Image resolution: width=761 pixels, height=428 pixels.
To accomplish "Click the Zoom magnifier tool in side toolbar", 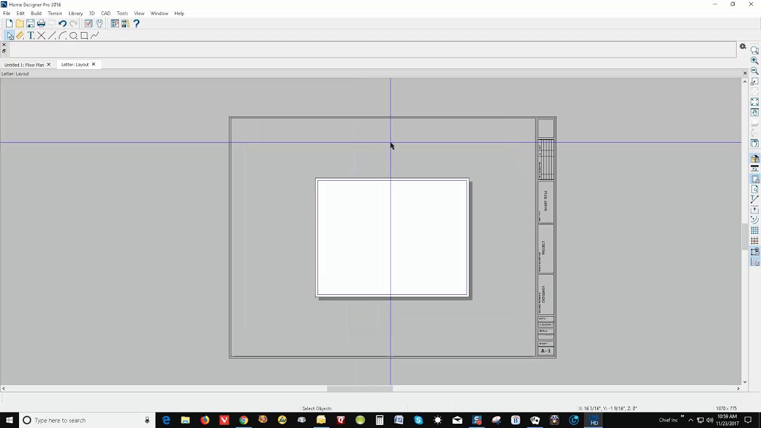I will 755,51.
